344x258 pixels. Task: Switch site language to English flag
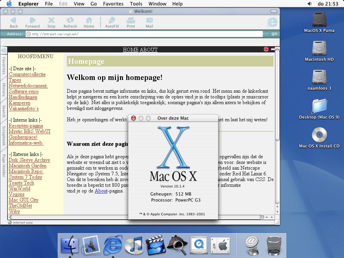(x=266, y=49)
